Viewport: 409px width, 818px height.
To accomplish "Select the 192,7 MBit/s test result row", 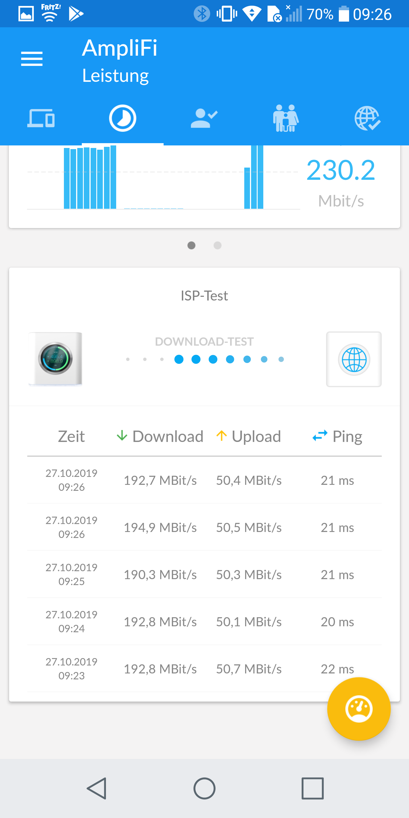I will (x=204, y=480).
